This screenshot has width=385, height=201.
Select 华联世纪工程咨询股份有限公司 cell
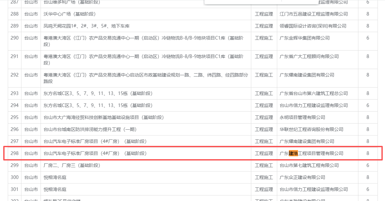pyautogui.click(x=311, y=129)
